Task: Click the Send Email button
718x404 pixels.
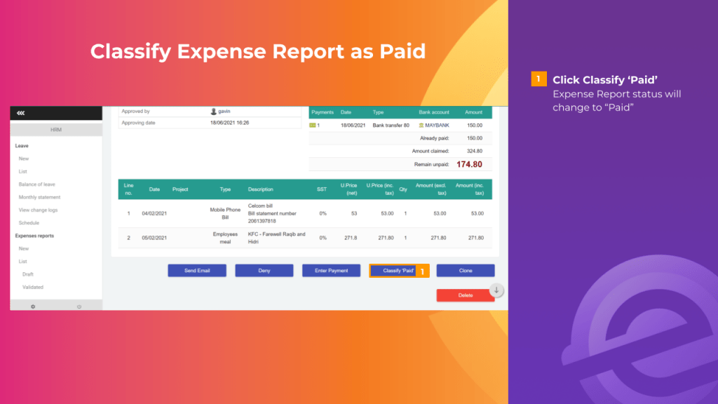Action: click(x=197, y=270)
